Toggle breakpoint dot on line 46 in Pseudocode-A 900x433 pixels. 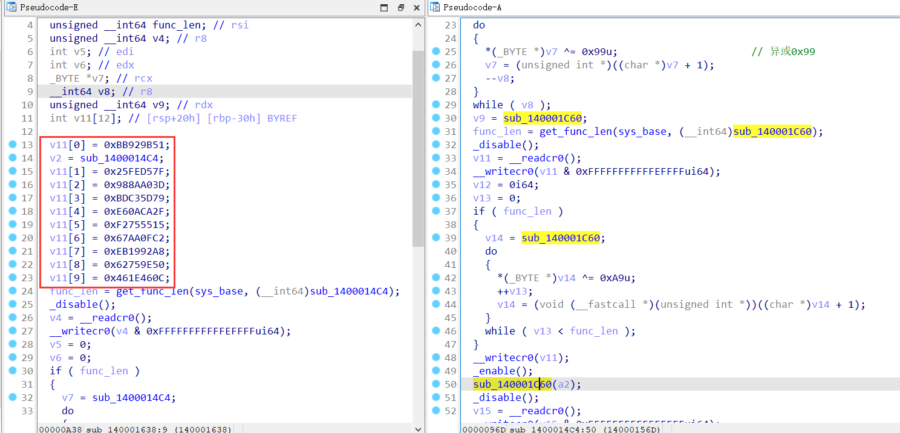(x=436, y=331)
